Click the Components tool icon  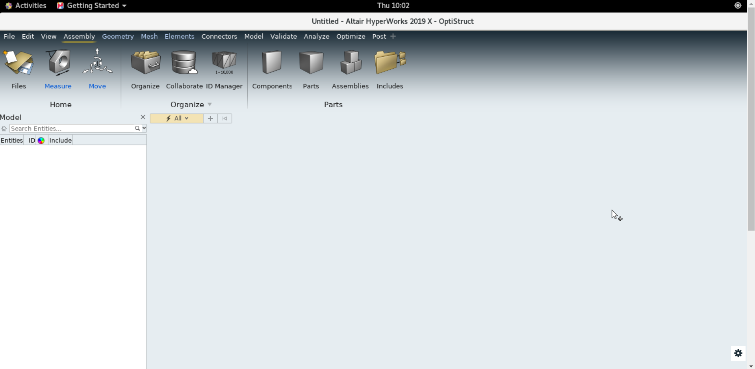coord(272,62)
